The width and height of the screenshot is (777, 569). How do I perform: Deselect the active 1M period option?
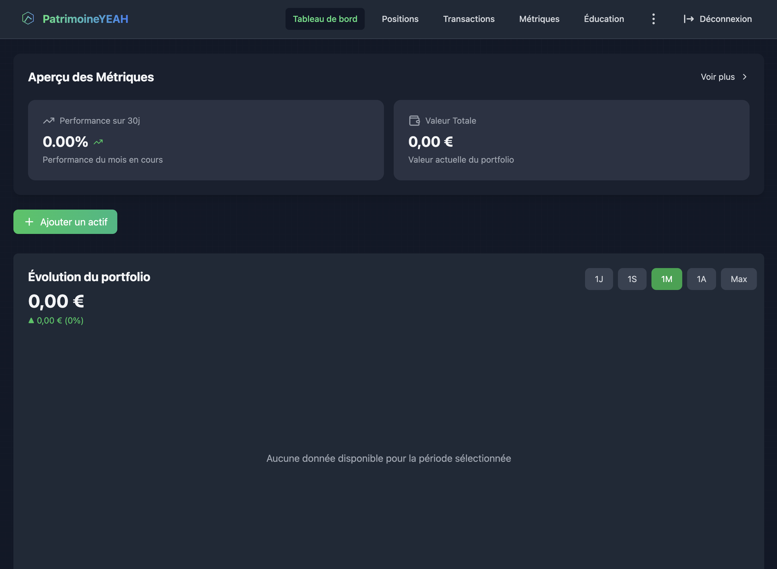click(x=666, y=279)
